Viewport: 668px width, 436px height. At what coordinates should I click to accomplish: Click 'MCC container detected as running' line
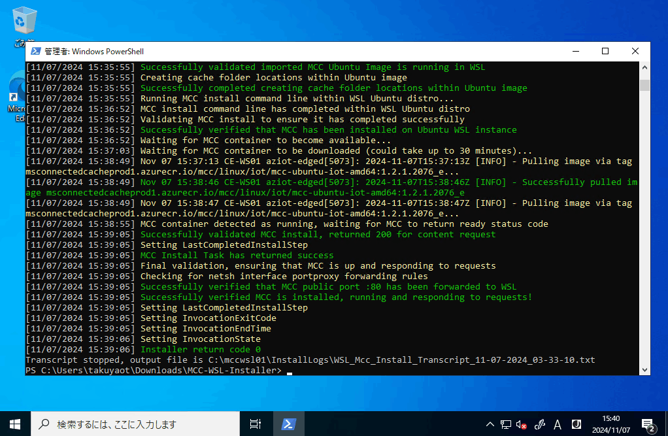click(287, 224)
